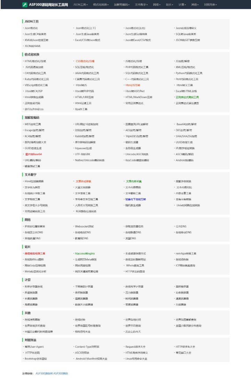
Task: Open the green 正则表达式测试工具 link
Action: point(187,97)
